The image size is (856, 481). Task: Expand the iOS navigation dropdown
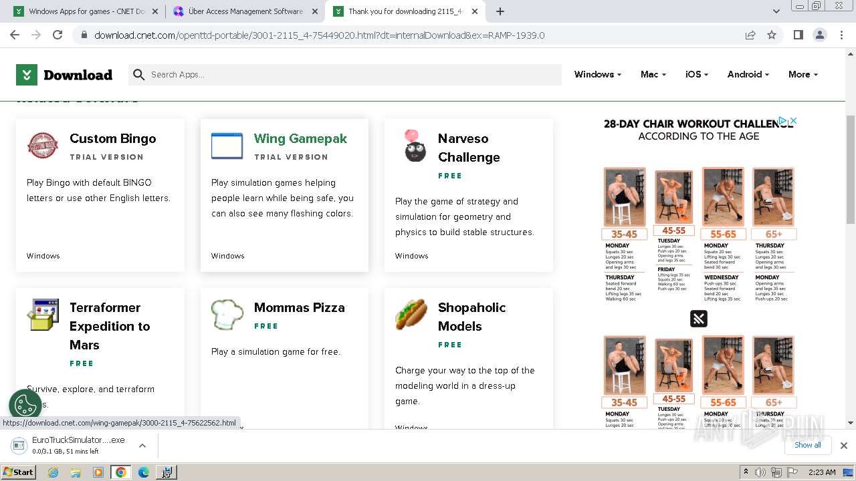point(697,75)
